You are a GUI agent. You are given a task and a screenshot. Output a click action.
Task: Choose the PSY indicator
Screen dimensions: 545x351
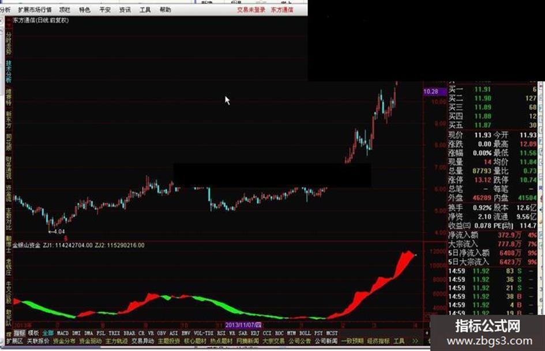coord(318,333)
